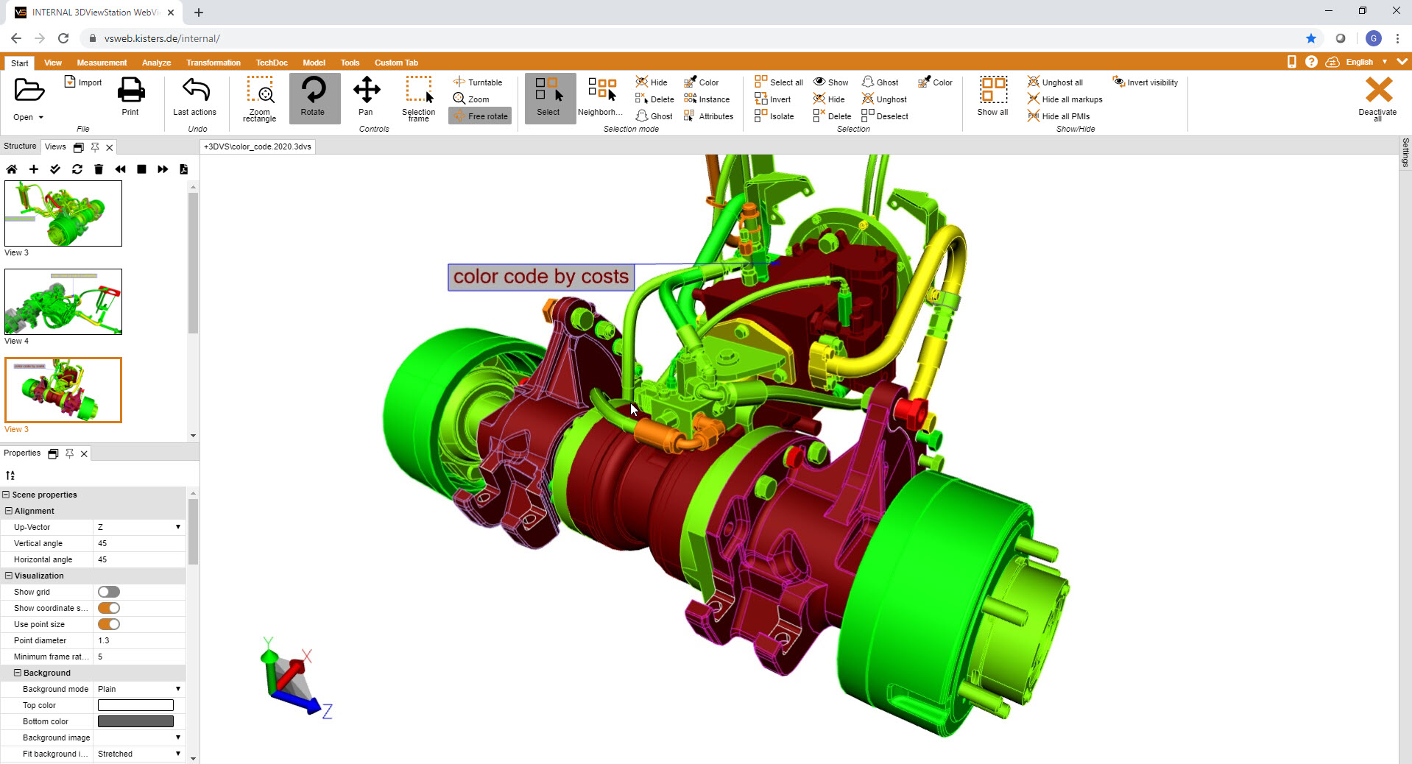The height and width of the screenshot is (764, 1412).
Task: Click Select all button
Action: click(779, 82)
